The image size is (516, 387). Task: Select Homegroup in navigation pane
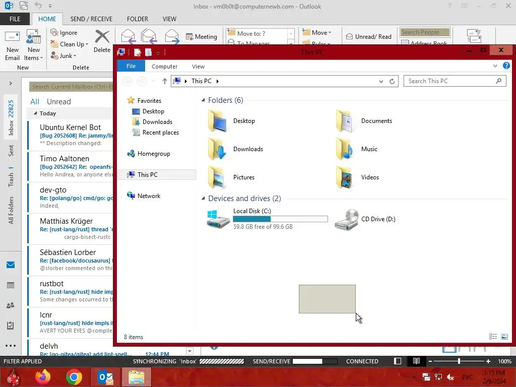coord(149,153)
